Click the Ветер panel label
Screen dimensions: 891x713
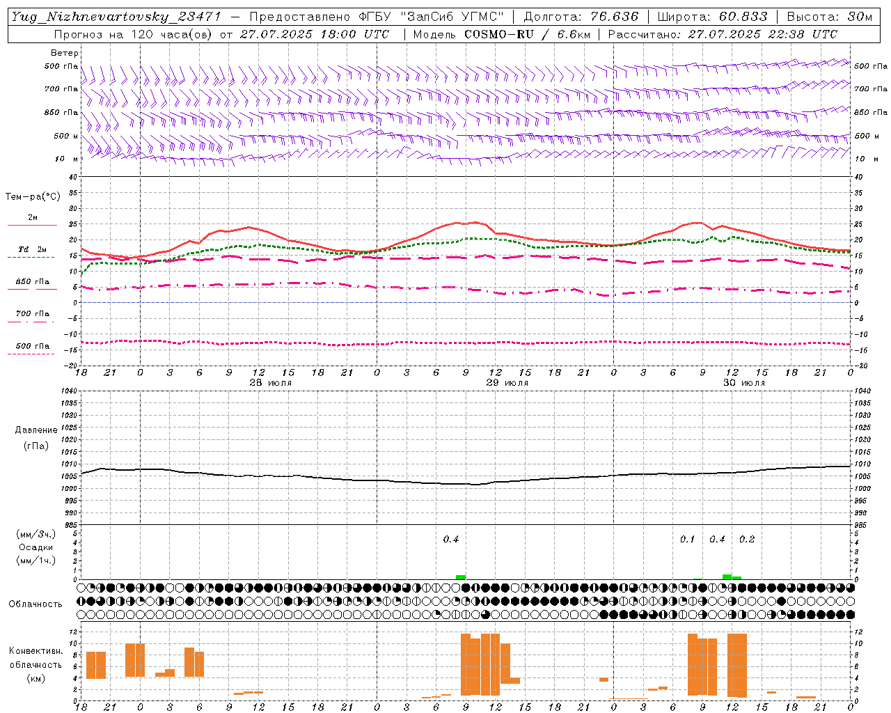click(65, 53)
